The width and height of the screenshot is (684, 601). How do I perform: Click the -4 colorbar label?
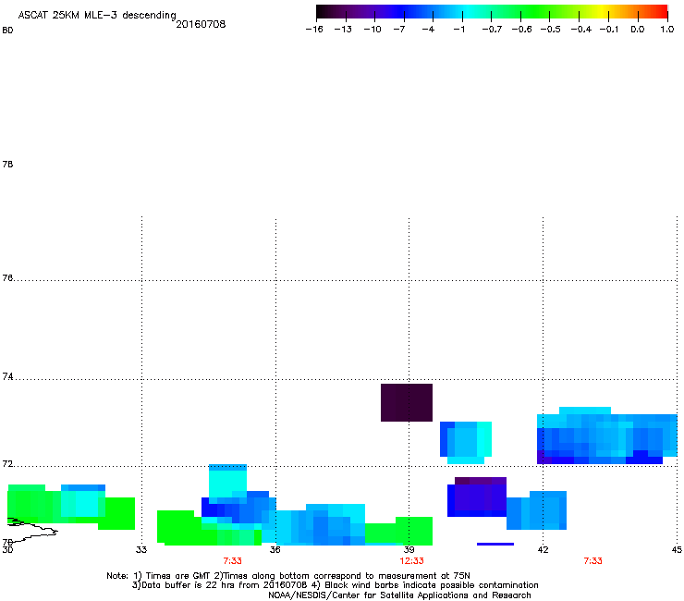(x=428, y=30)
